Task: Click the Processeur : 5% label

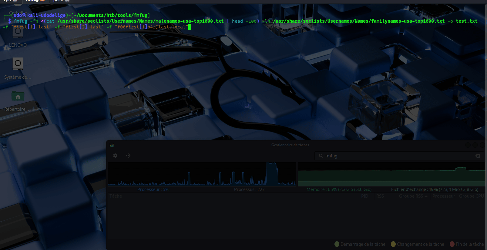Action: click(x=153, y=189)
